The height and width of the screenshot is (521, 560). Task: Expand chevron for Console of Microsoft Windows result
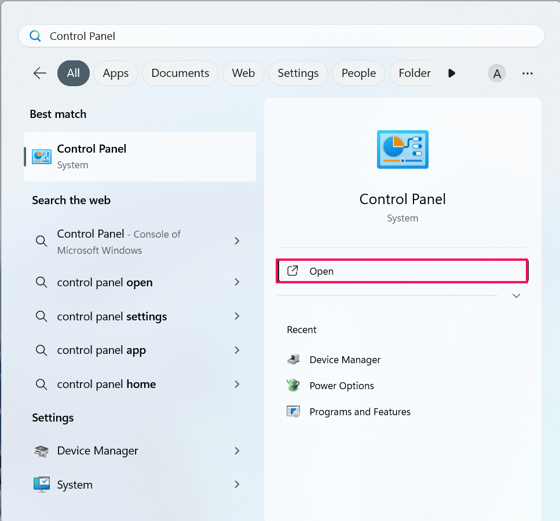click(237, 241)
